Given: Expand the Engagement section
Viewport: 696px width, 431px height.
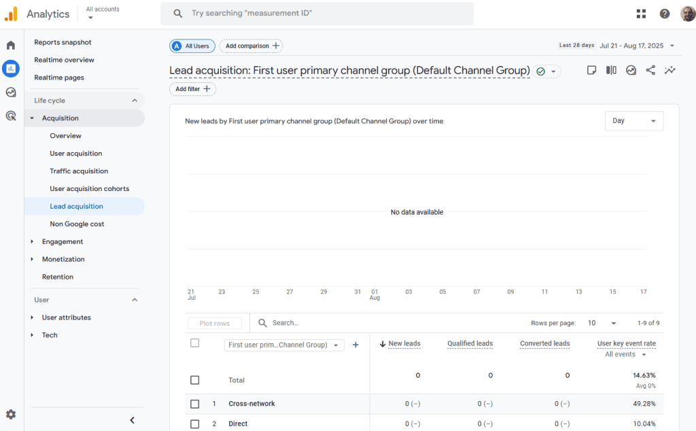Looking at the screenshot, I should tap(62, 242).
